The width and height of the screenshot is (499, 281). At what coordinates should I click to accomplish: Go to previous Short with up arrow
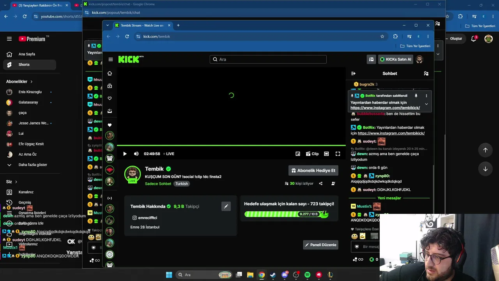[x=485, y=150]
